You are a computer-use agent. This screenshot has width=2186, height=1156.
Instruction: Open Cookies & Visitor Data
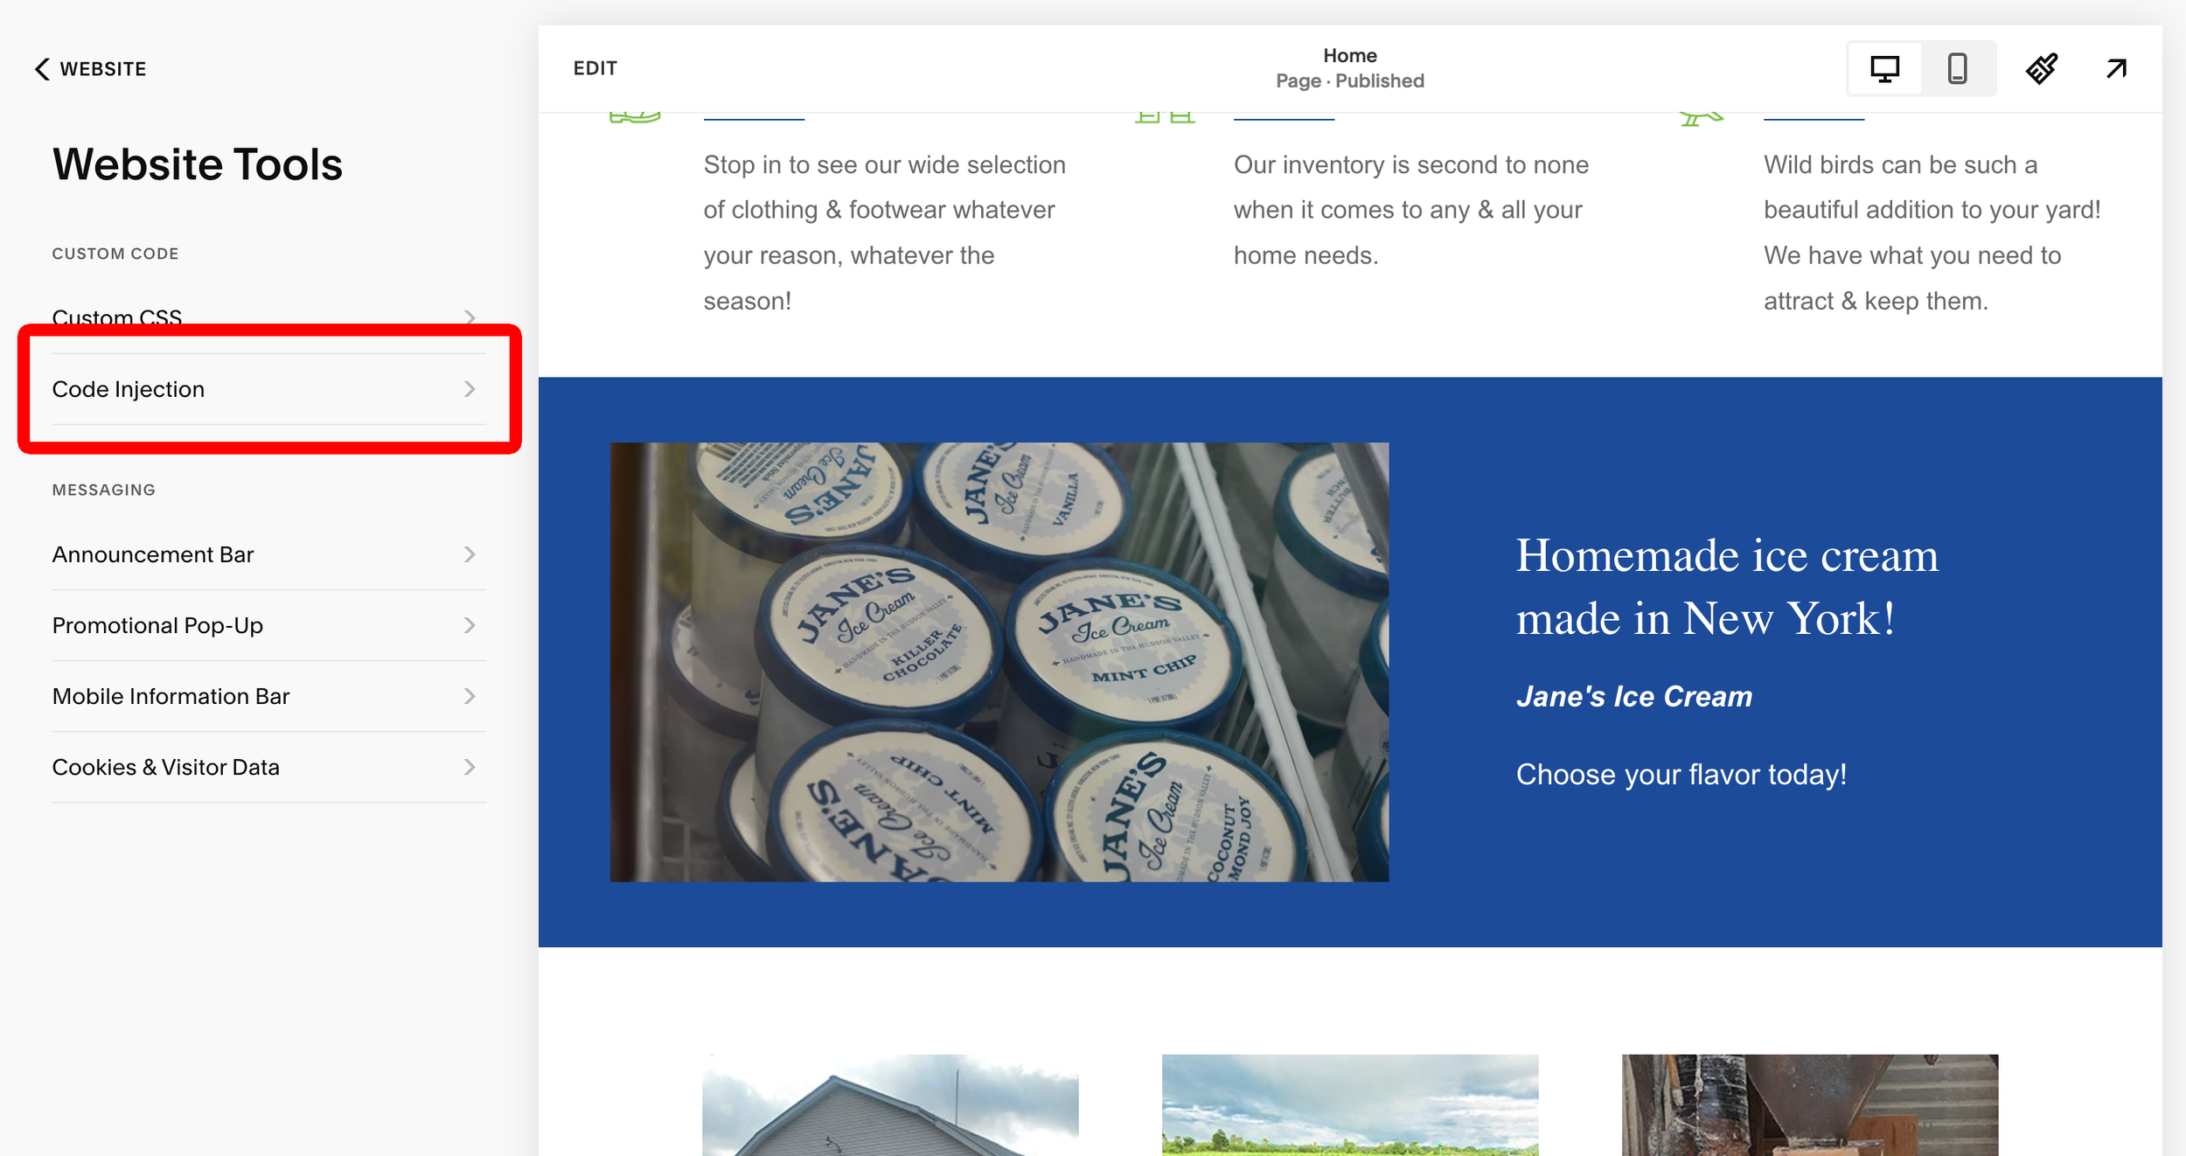click(268, 767)
